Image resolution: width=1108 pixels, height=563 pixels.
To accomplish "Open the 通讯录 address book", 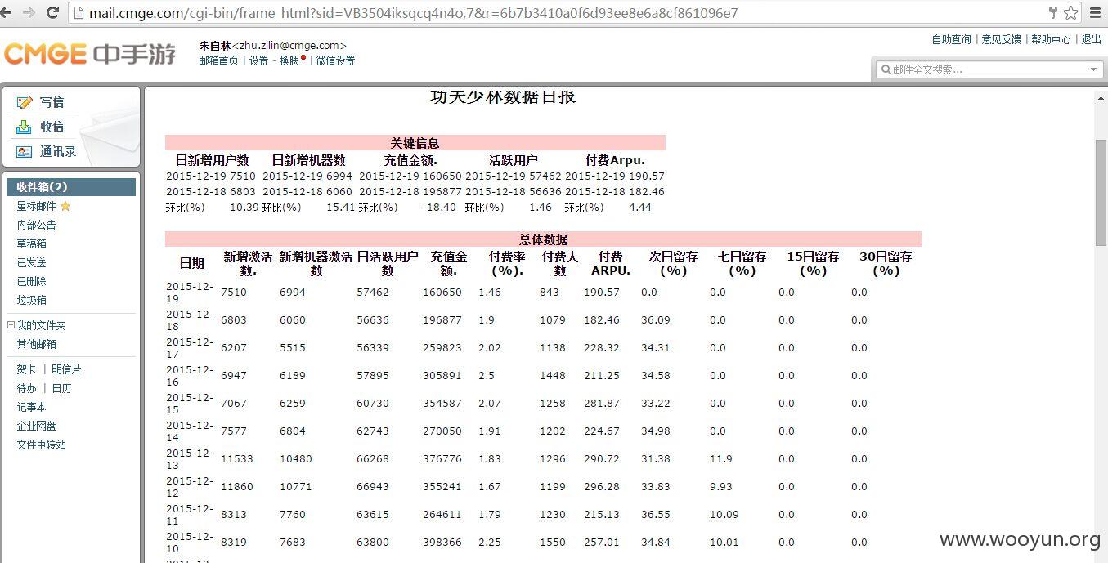I will [58, 151].
